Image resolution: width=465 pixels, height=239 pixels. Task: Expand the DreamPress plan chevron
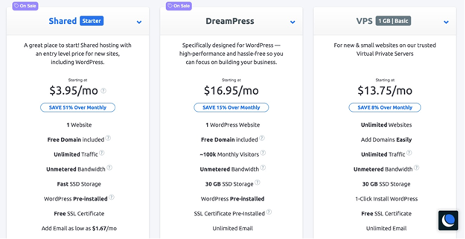click(293, 22)
